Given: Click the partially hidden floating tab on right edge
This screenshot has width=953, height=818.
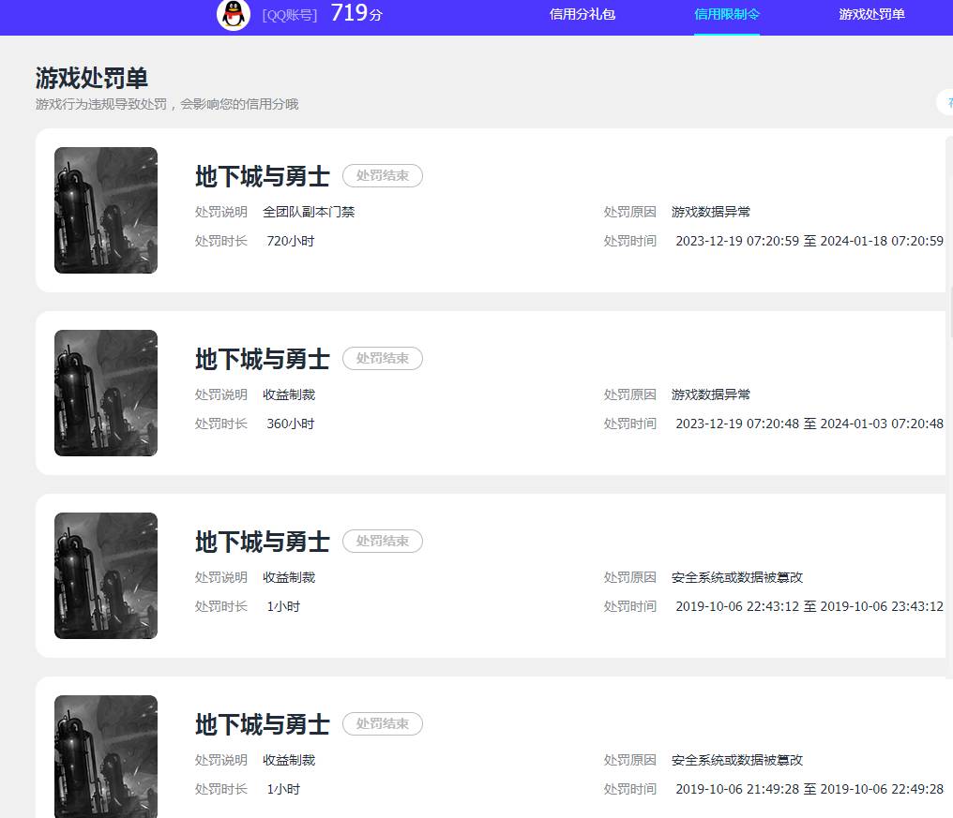Looking at the screenshot, I should tap(945, 101).
